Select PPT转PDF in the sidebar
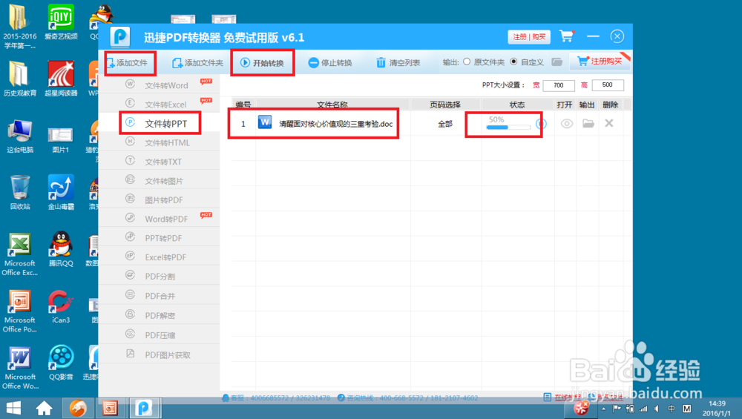This screenshot has width=742, height=419. point(160,238)
